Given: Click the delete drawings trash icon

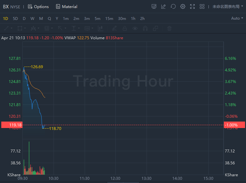Looking at the screenshot, I should click(x=169, y=28).
